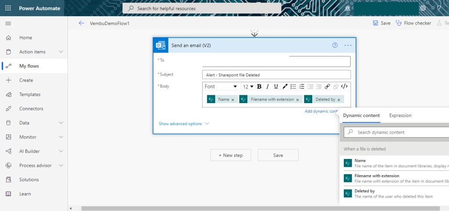The image size is (449, 211).
Task: Go back using the left arrow
Action: [x=82, y=24]
